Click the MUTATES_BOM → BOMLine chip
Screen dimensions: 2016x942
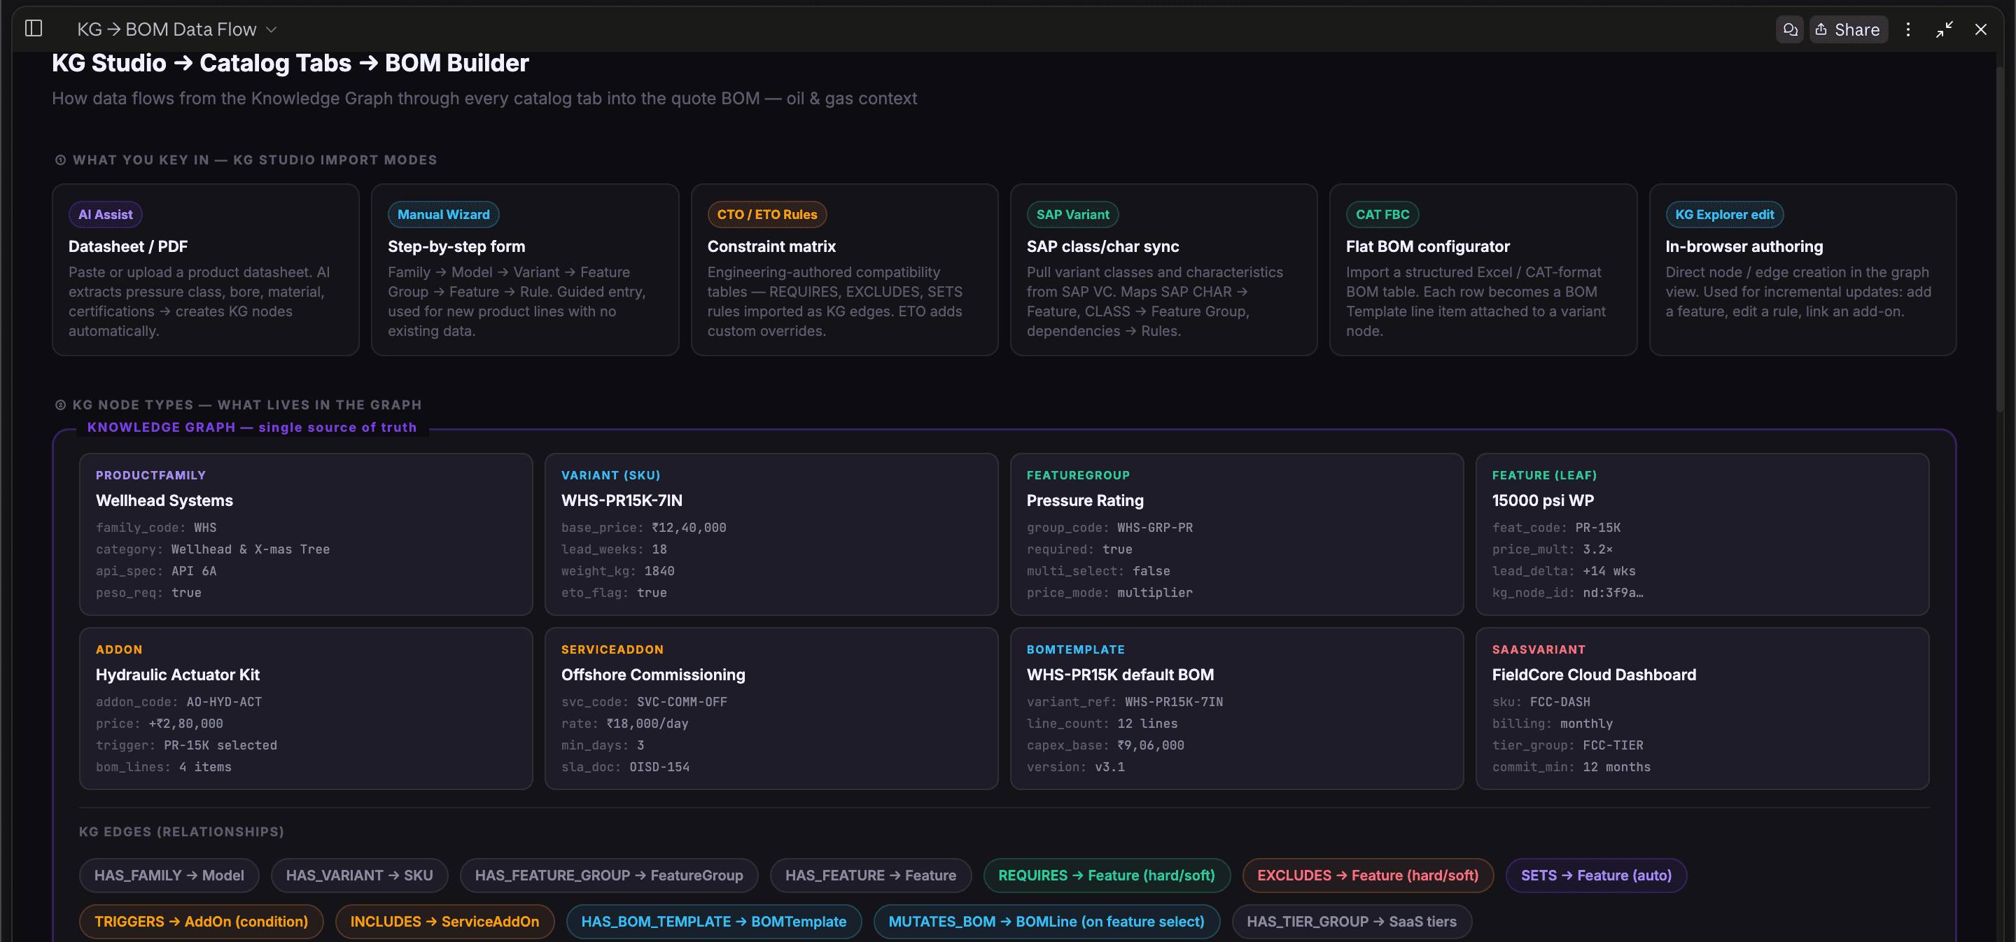pos(1046,922)
